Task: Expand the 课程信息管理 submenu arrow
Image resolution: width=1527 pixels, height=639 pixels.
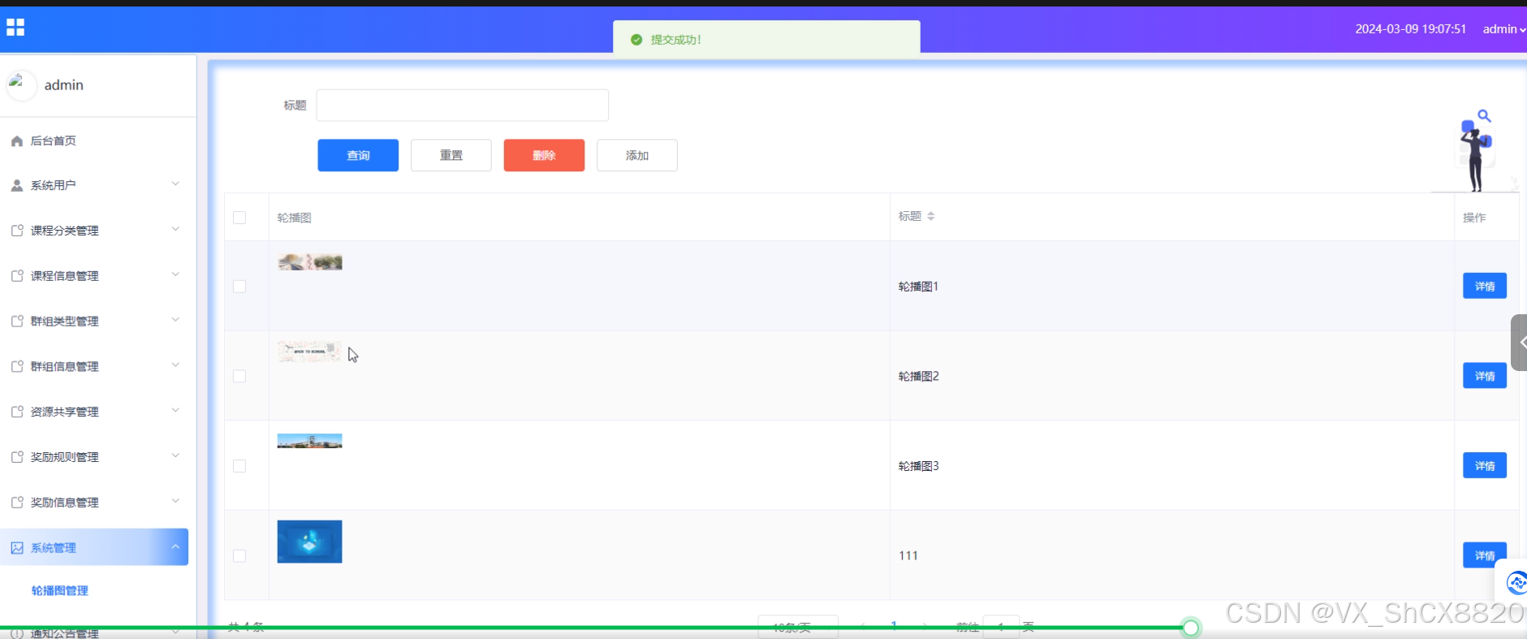Action: (175, 275)
